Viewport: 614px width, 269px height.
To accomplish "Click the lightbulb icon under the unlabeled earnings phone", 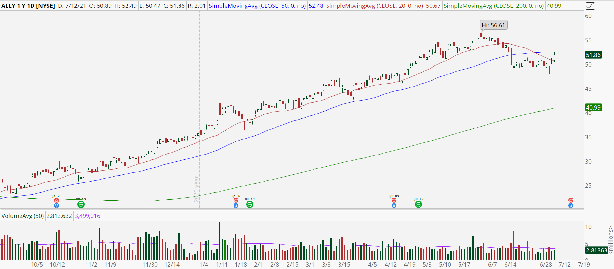I will [571, 206].
